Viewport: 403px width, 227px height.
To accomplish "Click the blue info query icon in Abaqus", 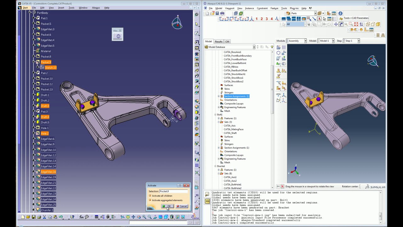I will (340, 13).
